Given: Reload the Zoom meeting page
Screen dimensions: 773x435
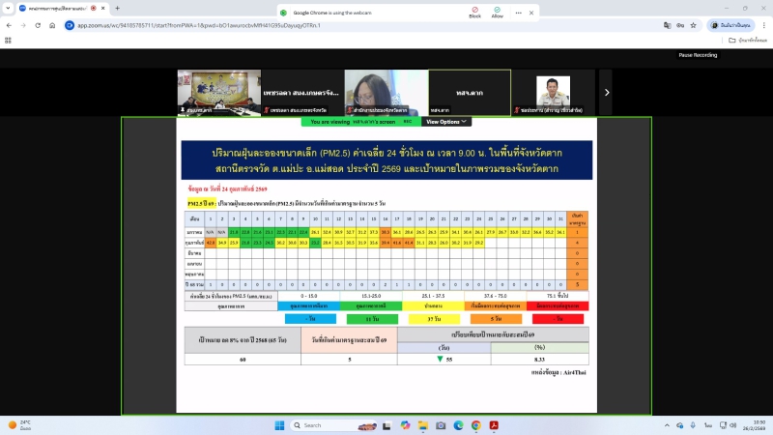Looking at the screenshot, I should [x=38, y=25].
